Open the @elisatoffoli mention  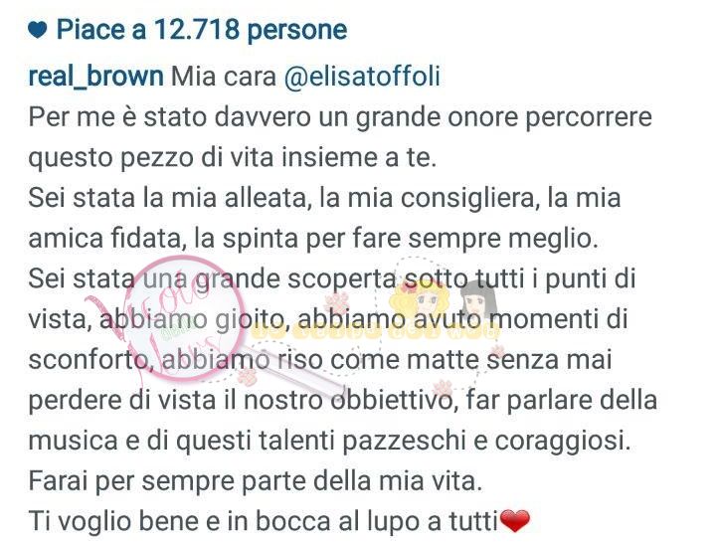[363, 76]
